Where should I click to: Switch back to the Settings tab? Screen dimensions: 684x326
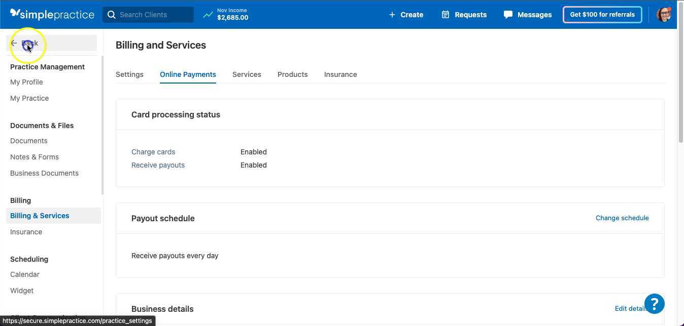click(129, 74)
